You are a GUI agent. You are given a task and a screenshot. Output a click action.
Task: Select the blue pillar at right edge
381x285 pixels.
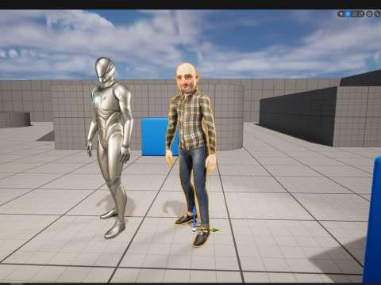click(x=372, y=220)
